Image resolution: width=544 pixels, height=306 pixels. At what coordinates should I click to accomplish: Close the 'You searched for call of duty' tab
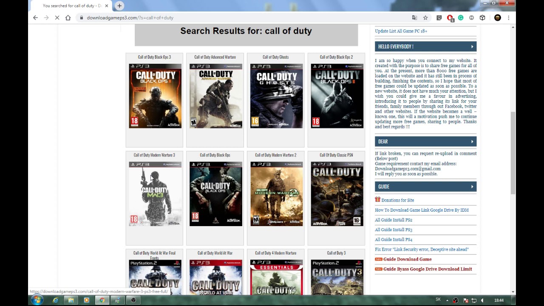pyautogui.click(x=106, y=6)
